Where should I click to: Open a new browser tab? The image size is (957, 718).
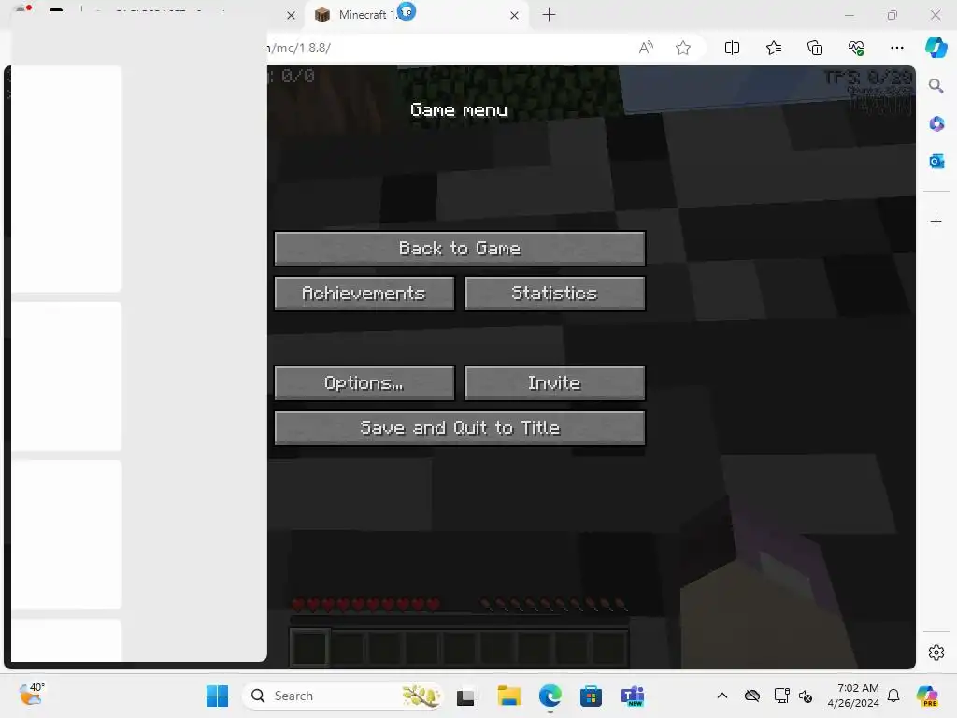(549, 15)
